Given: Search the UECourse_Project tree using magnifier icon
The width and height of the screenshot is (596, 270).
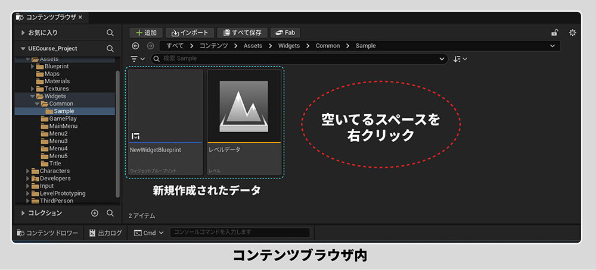Looking at the screenshot, I should point(110,48).
